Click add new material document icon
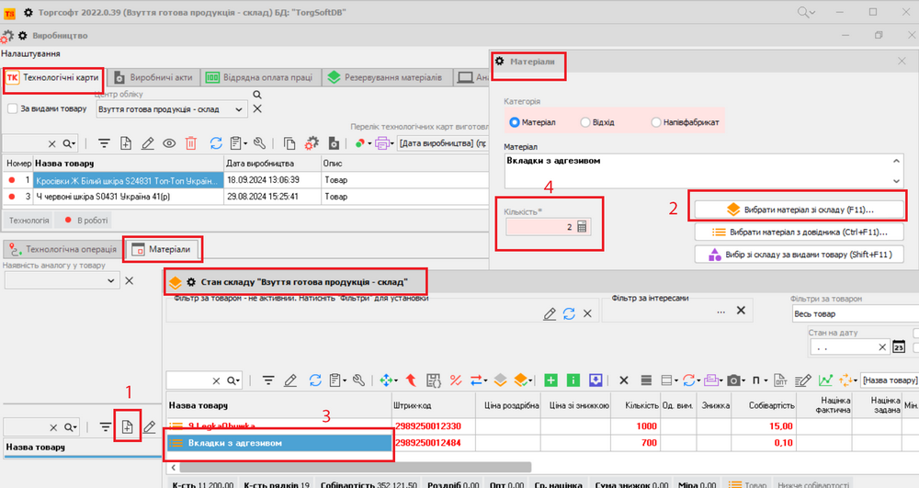This screenshot has width=919, height=488. click(127, 426)
